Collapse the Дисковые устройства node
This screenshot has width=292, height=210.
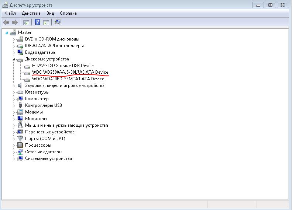coord(14,59)
